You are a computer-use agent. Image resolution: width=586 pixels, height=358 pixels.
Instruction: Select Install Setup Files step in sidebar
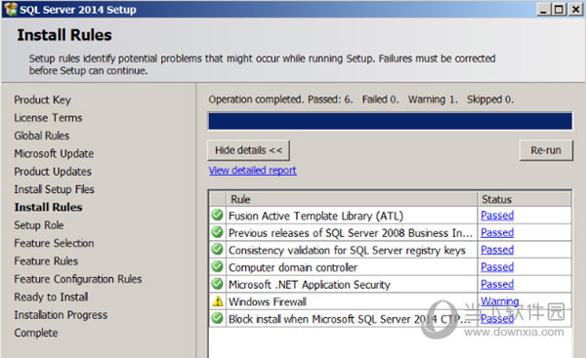coord(54,189)
